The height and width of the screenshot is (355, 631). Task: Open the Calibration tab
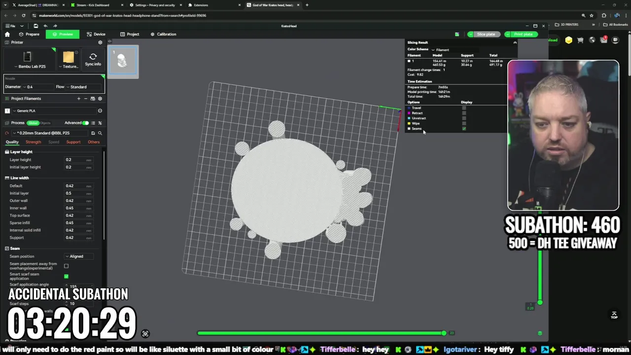pos(163,34)
